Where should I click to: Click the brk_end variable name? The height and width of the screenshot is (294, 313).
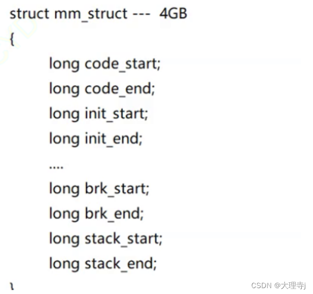click(x=115, y=214)
